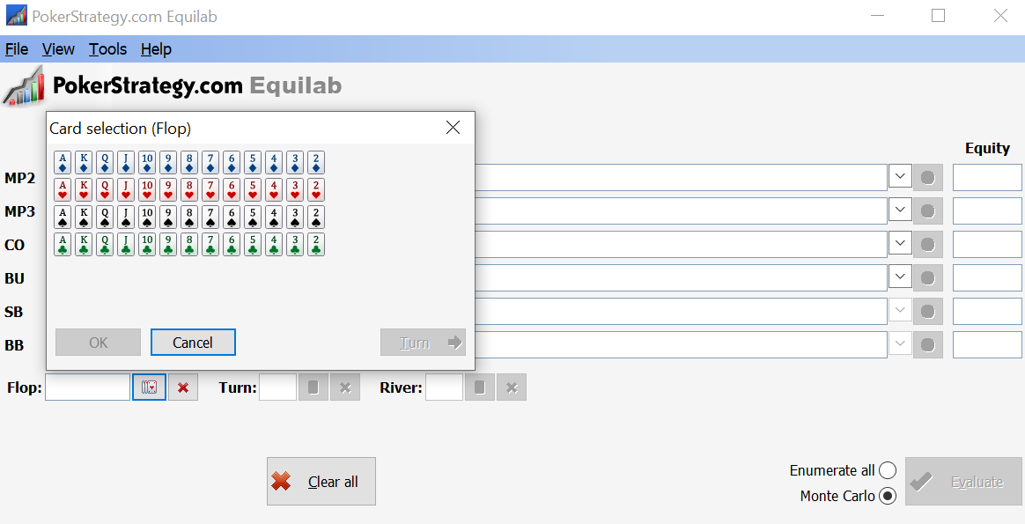
Task: Choose the Queen of spades card
Action: tap(105, 217)
